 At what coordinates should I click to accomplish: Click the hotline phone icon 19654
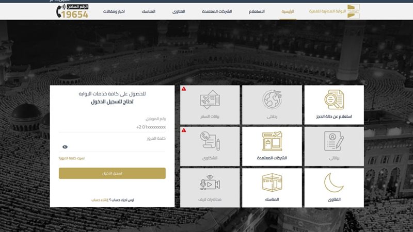pyautogui.click(x=60, y=11)
